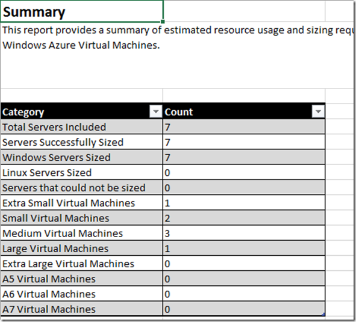Screen dimensions: 356x322
Task: Select the Large Virtual Machines cell
Action: pyautogui.click(x=81, y=249)
